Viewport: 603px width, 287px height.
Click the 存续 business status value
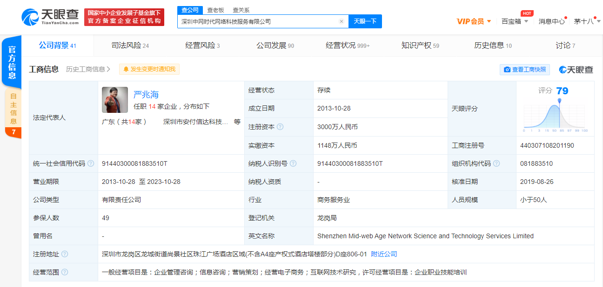pos(324,90)
